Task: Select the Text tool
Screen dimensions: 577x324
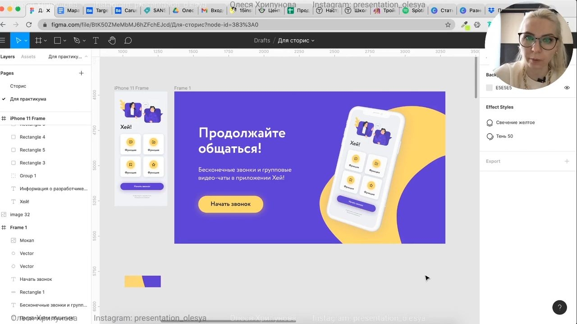Action: [x=96, y=40]
